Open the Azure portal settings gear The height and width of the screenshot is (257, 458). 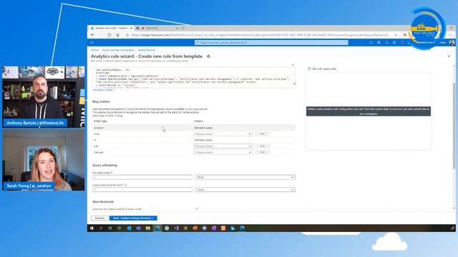point(394,43)
